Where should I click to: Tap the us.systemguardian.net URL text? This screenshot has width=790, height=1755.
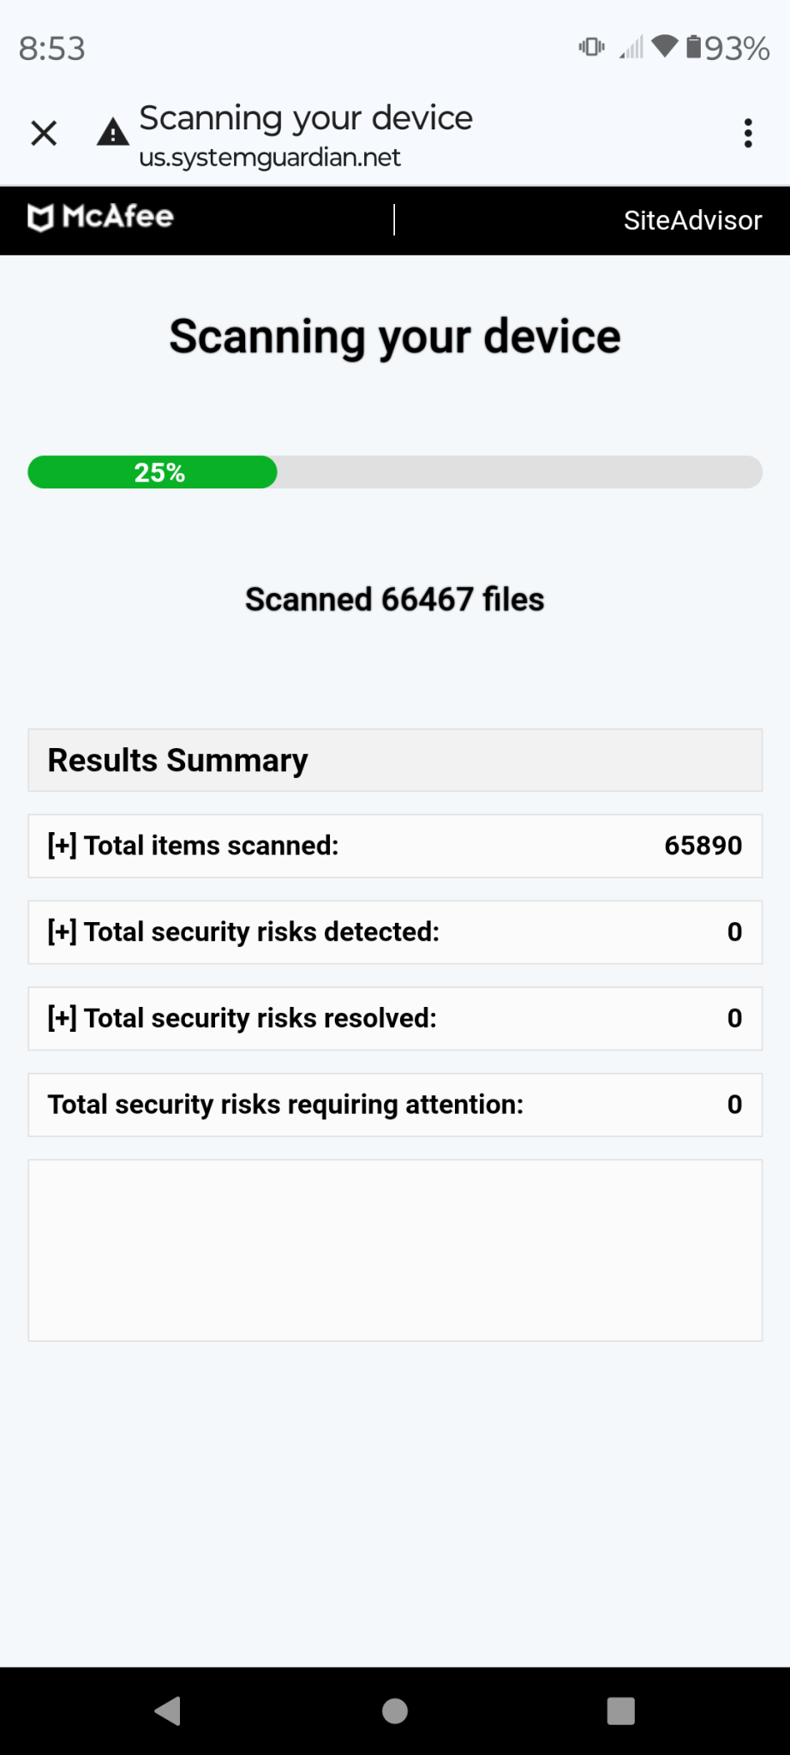[270, 159]
